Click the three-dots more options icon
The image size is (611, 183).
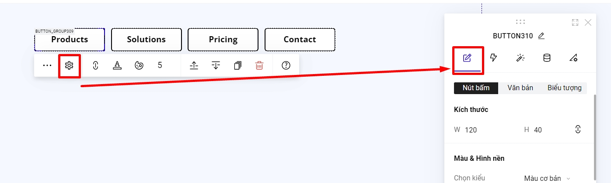[47, 65]
